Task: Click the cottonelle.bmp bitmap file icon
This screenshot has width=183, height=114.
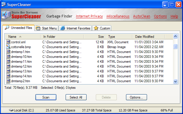Action: tap(8, 47)
